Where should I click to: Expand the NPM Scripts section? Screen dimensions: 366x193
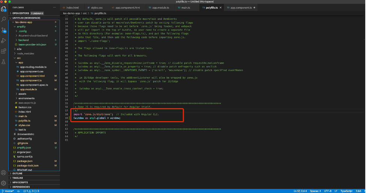pyautogui.click(x=20, y=182)
